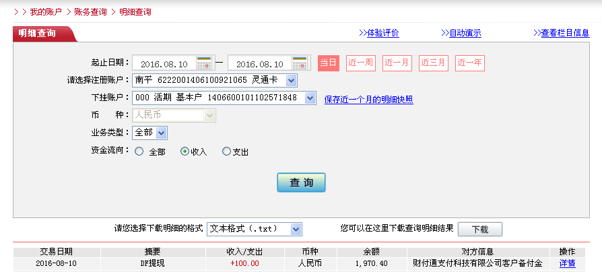
Task: Choose the 近三月 quick date range
Action: click(x=433, y=63)
